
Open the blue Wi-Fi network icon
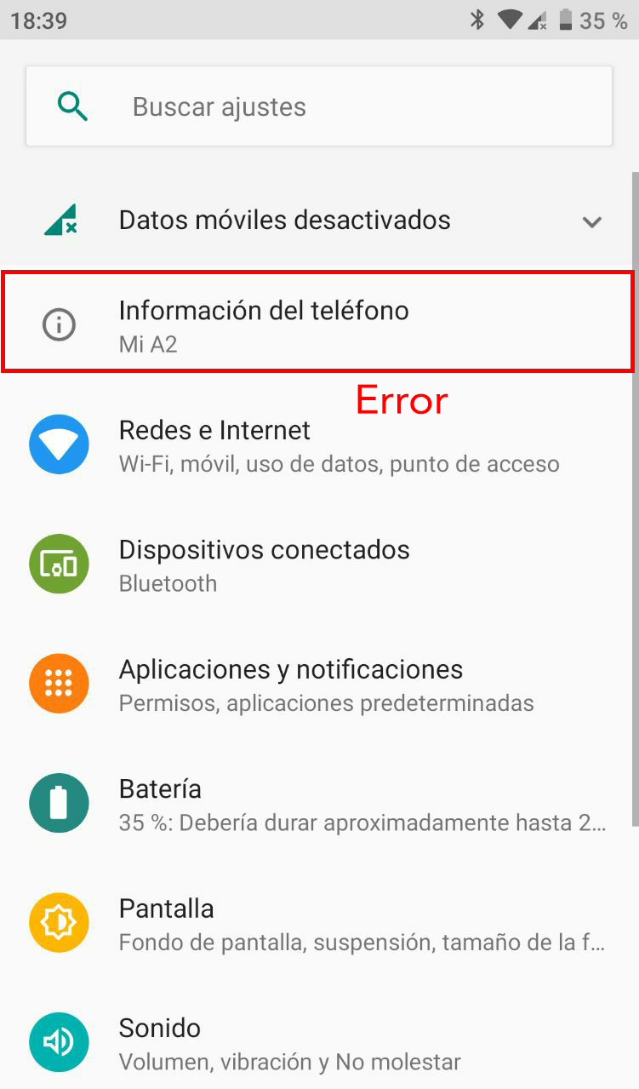pyautogui.click(x=59, y=444)
